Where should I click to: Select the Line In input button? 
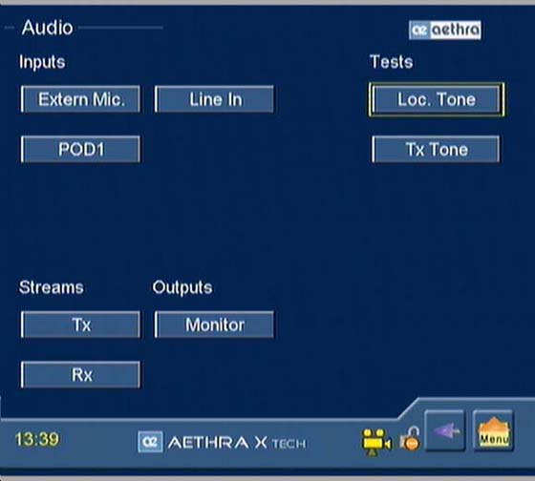[x=214, y=99]
